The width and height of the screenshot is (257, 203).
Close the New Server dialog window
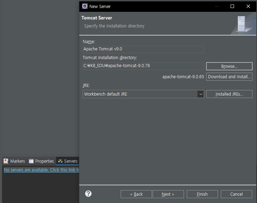(x=248, y=6)
